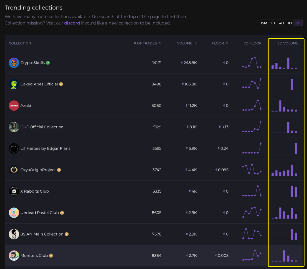Select the 15M timeframe

[264, 23]
